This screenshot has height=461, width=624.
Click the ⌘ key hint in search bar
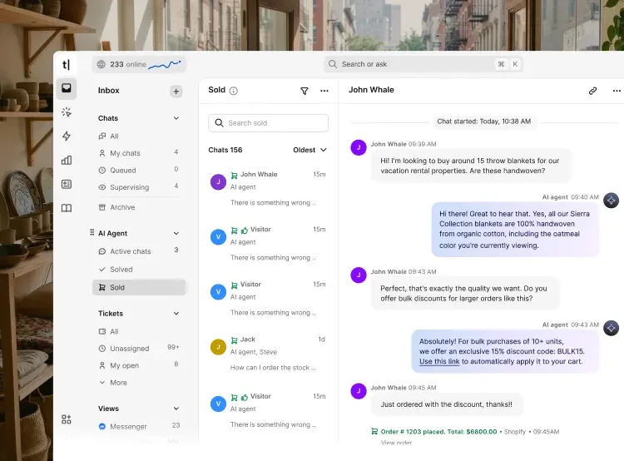(501, 64)
